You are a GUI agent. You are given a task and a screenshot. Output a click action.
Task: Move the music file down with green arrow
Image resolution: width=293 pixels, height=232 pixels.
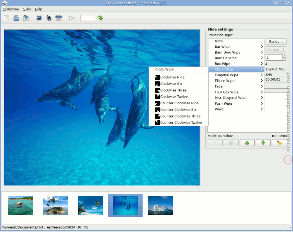[263, 143]
